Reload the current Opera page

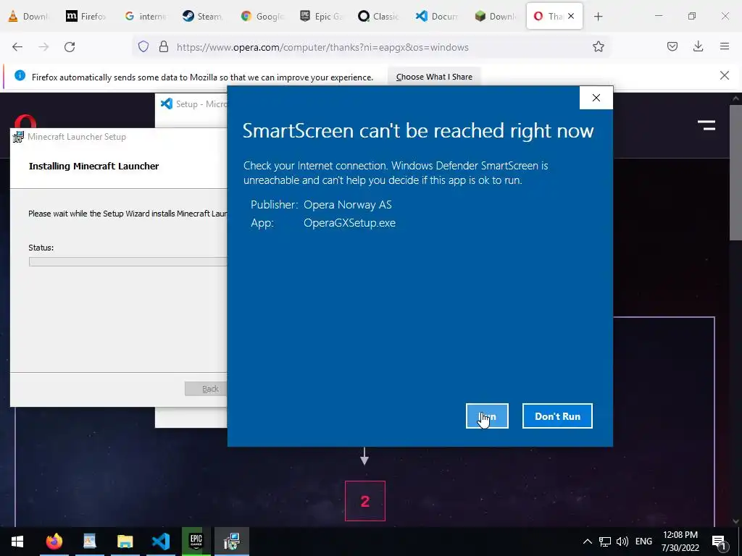click(70, 47)
